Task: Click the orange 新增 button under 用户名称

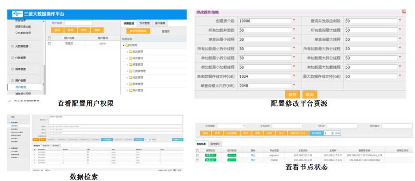Action: (71, 30)
